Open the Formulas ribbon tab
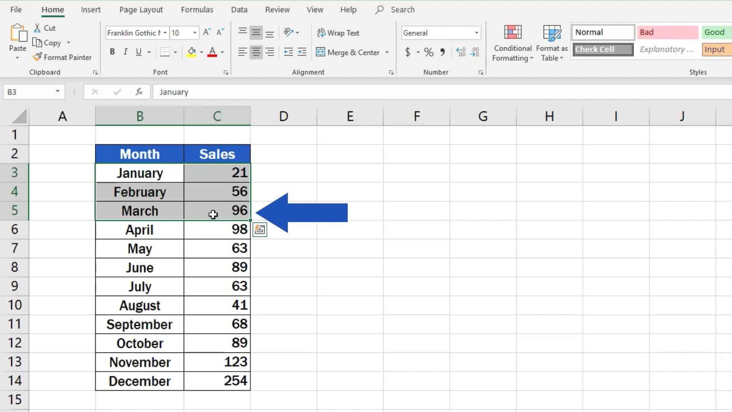The width and height of the screenshot is (732, 412). pos(197,10)
